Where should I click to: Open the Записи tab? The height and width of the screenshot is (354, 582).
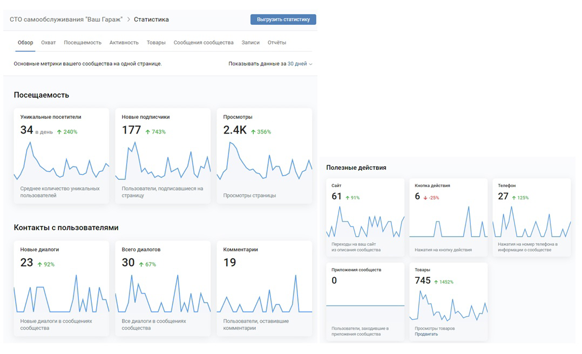pos(251,43)
